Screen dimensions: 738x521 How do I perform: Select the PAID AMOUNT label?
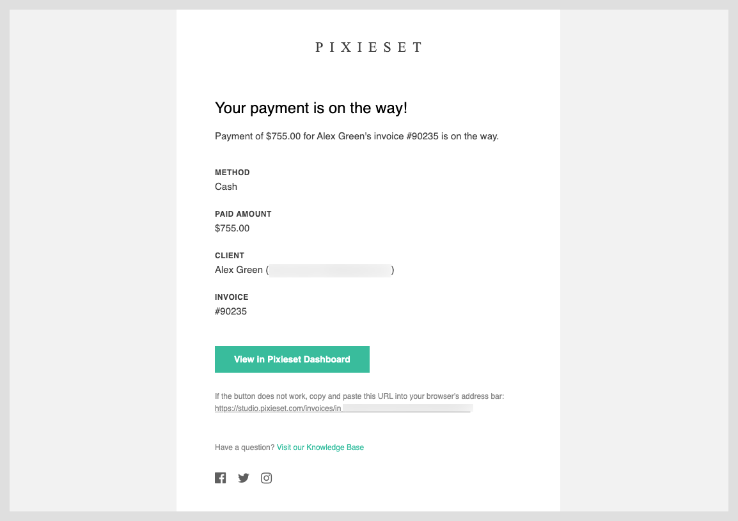point(243,214)
